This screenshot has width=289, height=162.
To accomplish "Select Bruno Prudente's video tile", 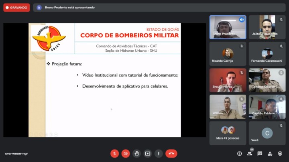I will [228, 27].
